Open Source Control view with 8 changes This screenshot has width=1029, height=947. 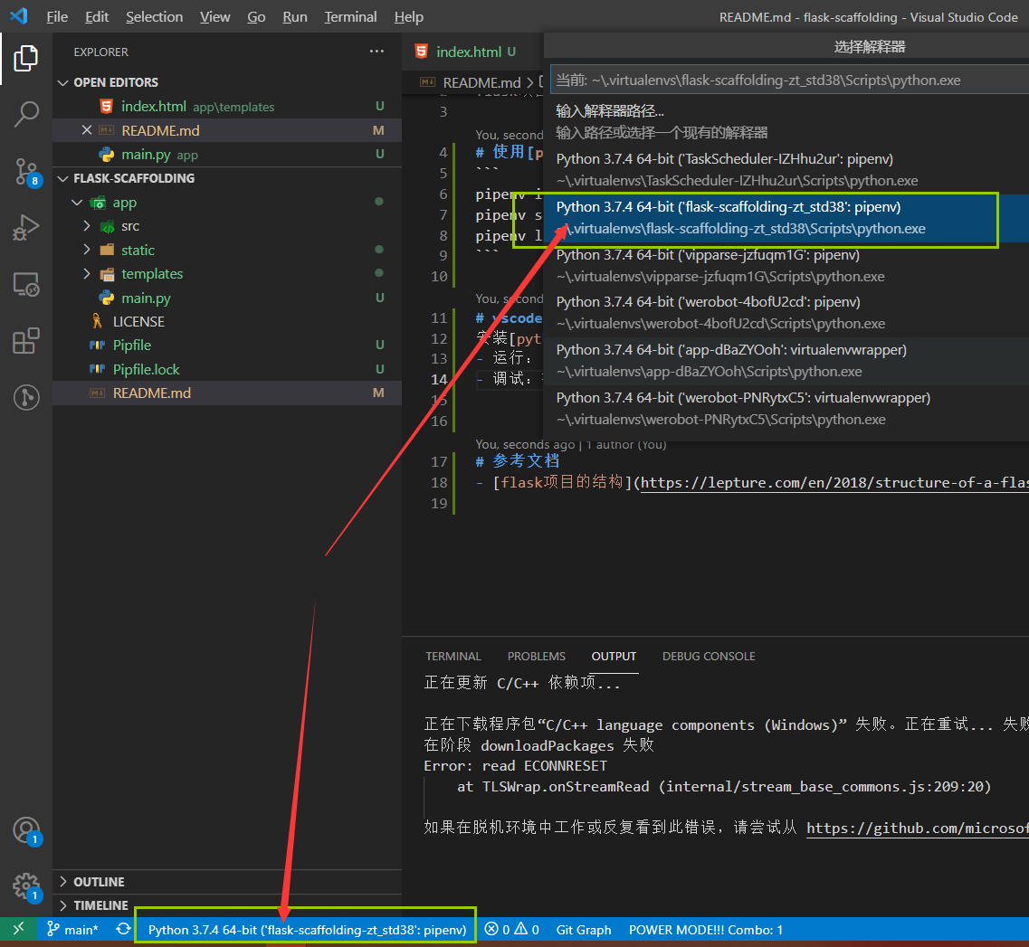[x=26, y=172]
